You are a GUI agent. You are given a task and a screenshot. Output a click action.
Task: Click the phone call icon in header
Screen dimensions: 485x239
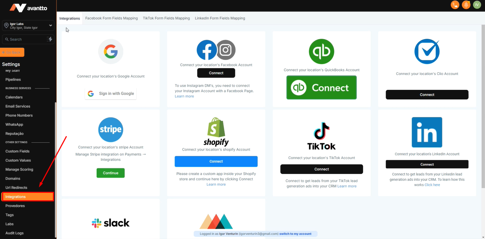(455, 5)
